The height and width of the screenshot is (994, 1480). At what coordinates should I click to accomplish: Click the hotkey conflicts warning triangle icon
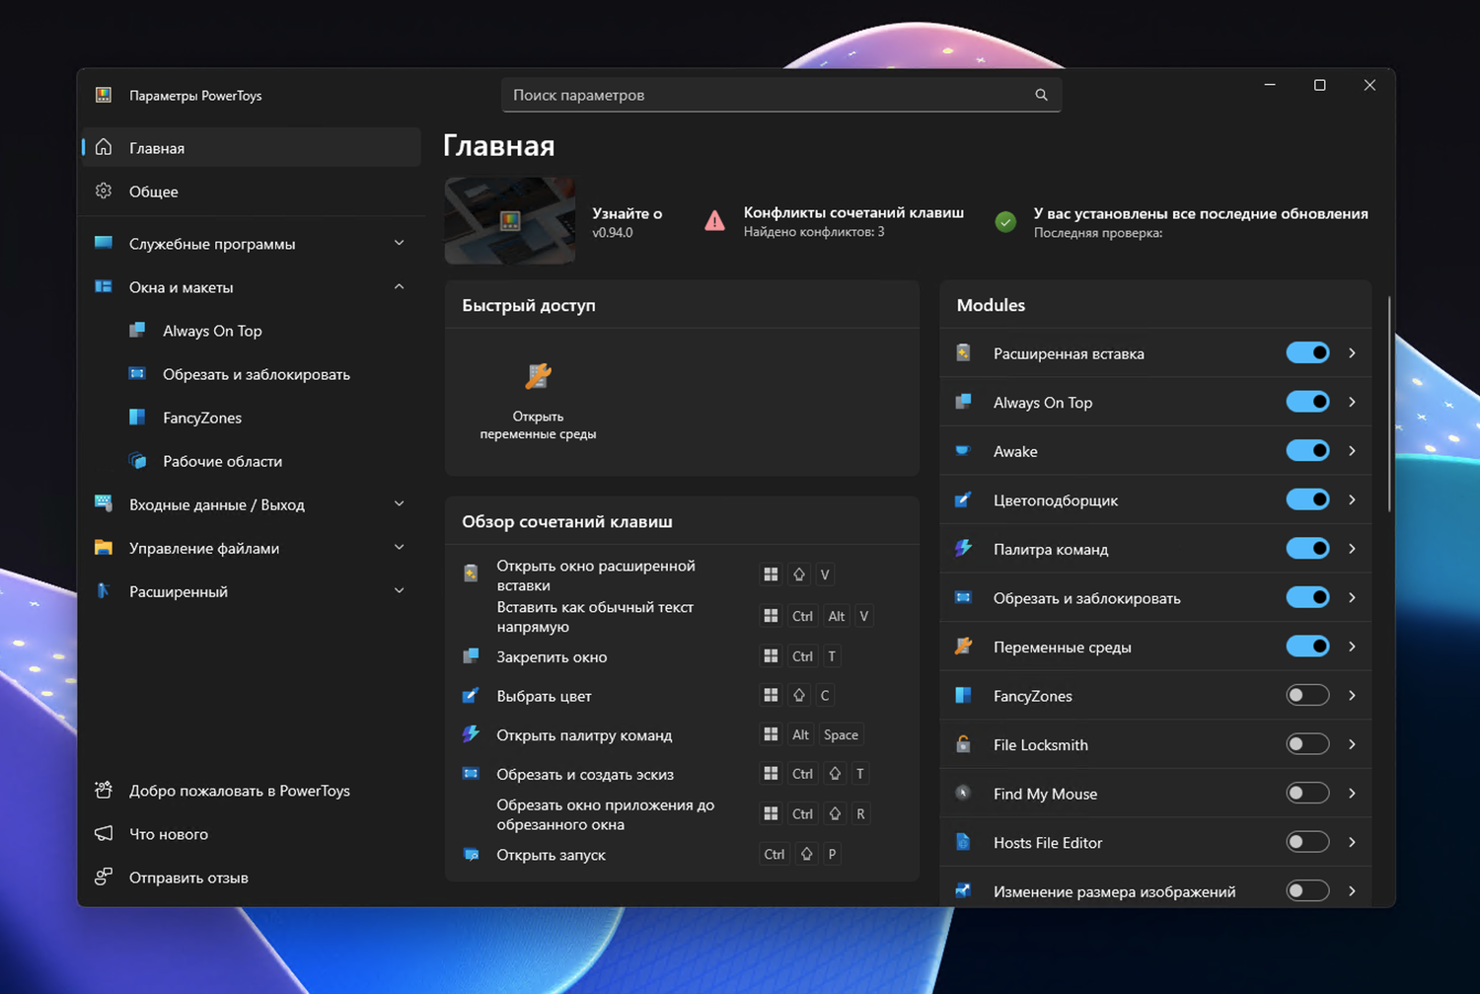[714, 221]
